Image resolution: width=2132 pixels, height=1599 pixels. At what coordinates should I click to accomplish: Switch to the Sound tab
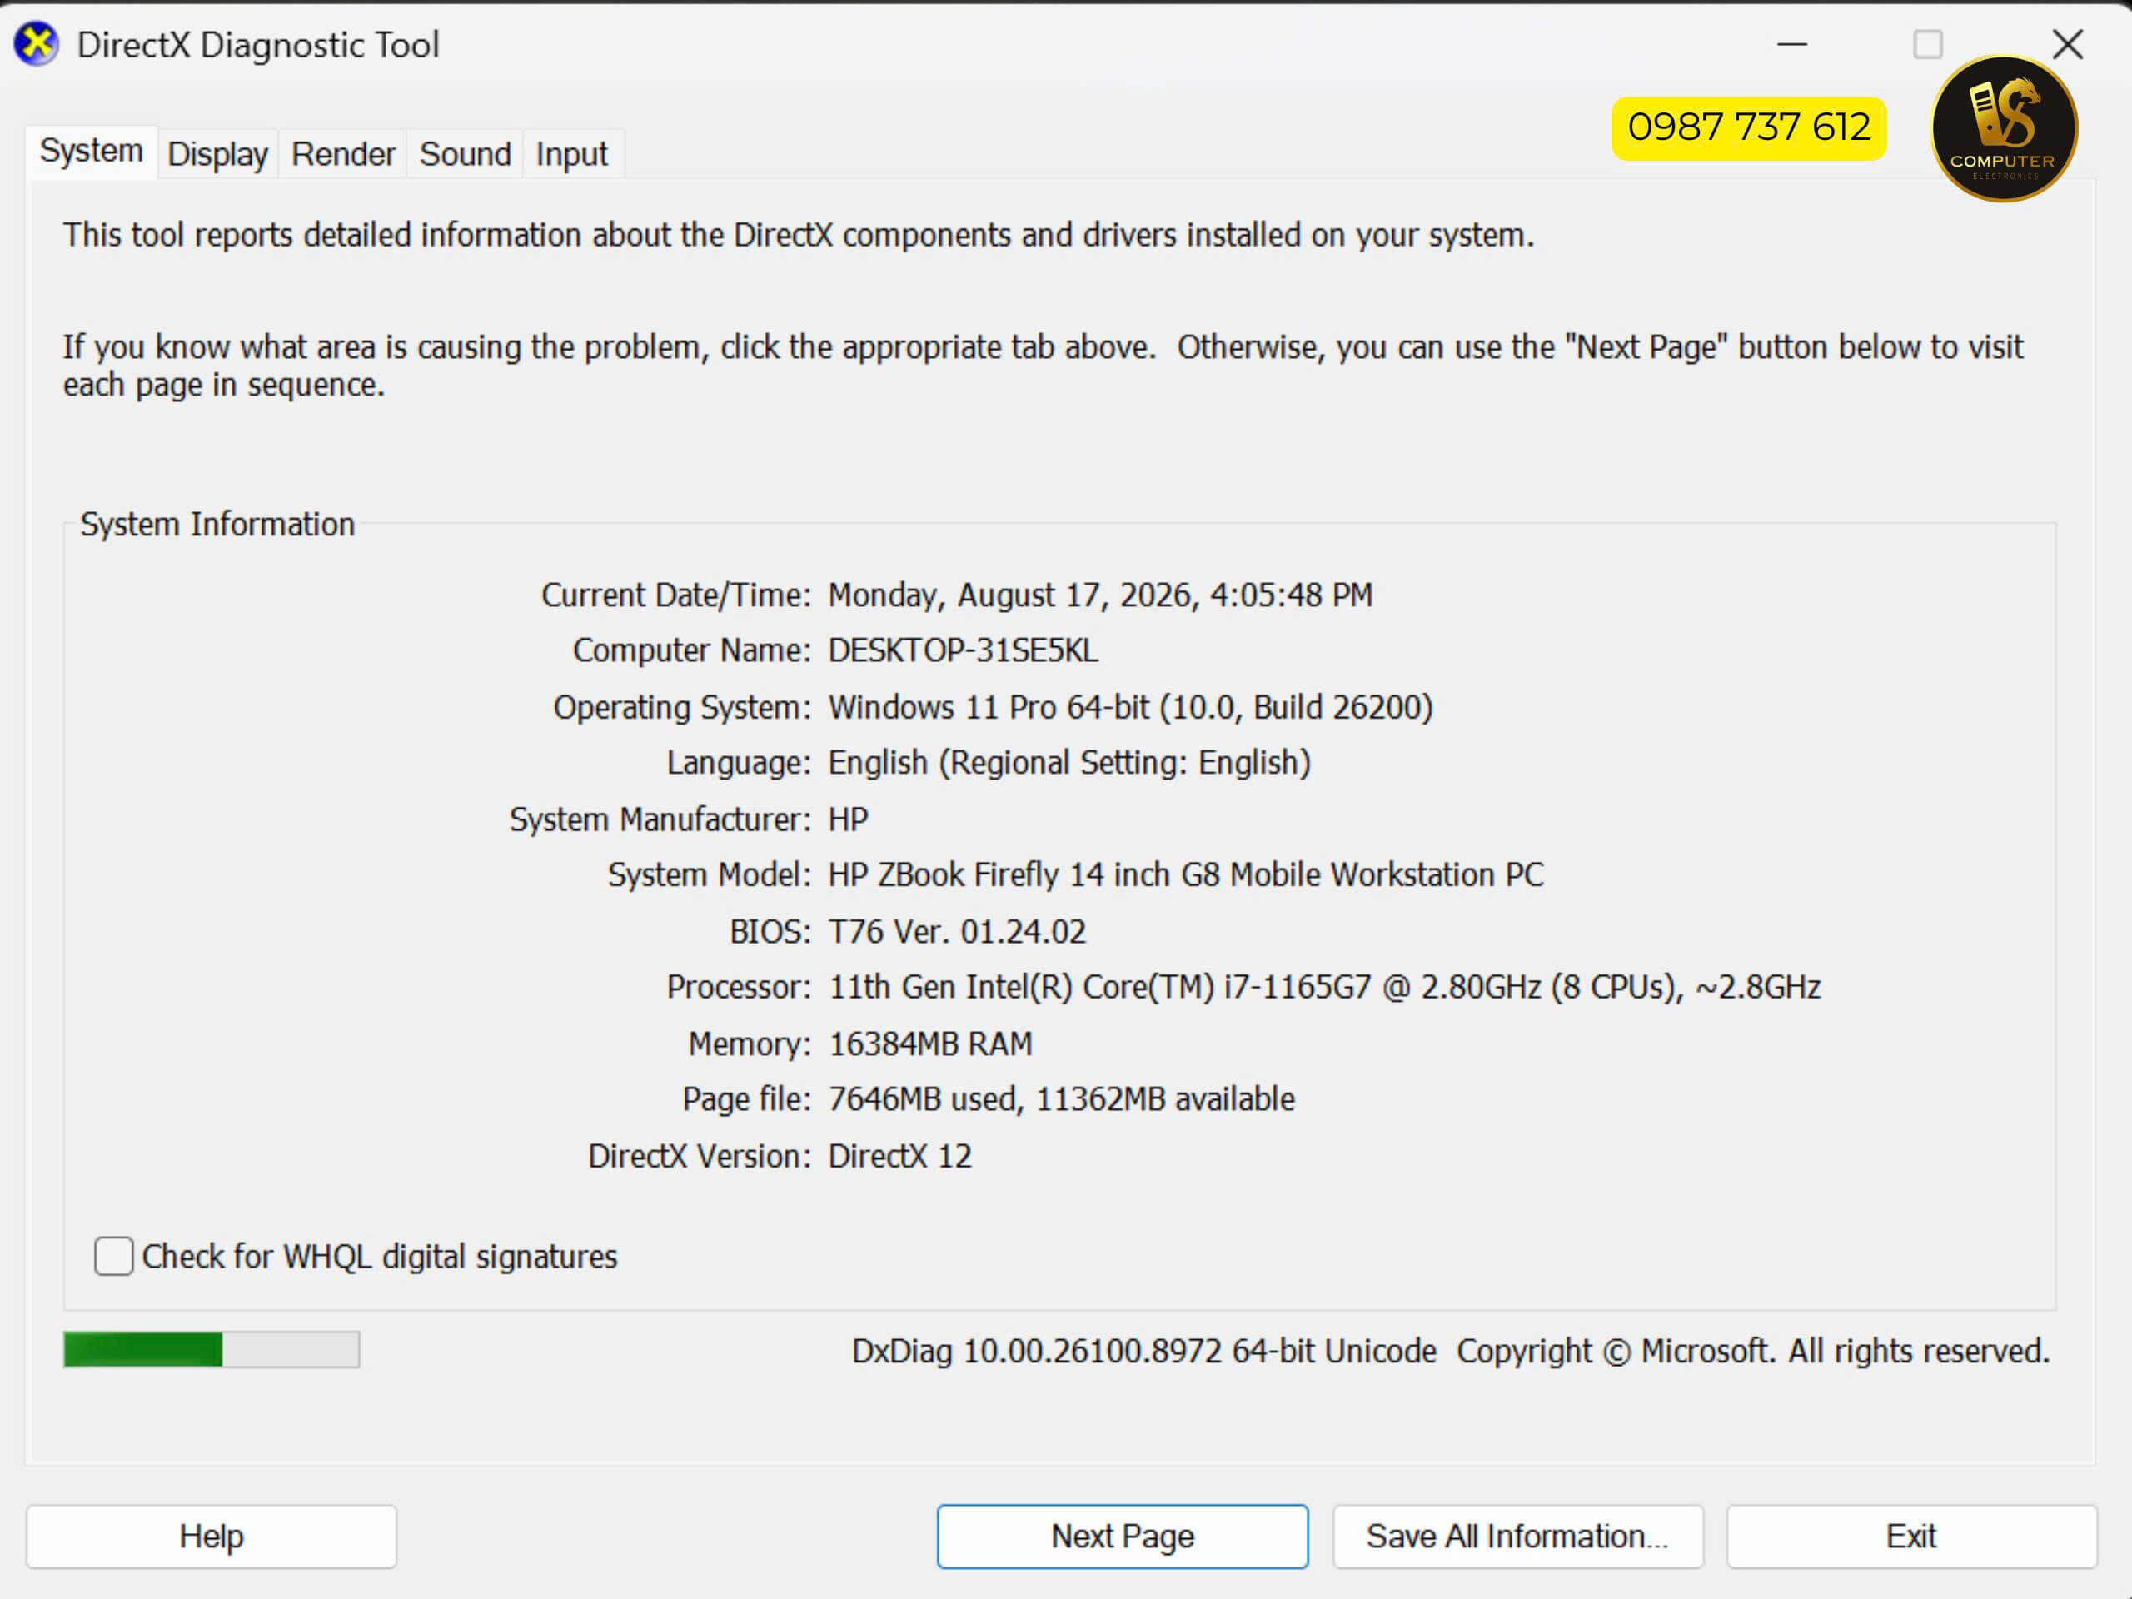pos(466,154)
